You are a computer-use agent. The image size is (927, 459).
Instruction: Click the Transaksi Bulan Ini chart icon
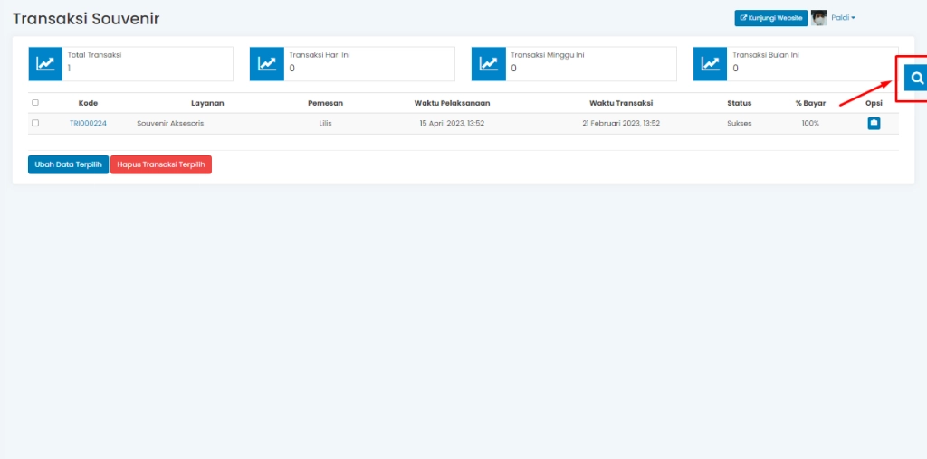711,64
